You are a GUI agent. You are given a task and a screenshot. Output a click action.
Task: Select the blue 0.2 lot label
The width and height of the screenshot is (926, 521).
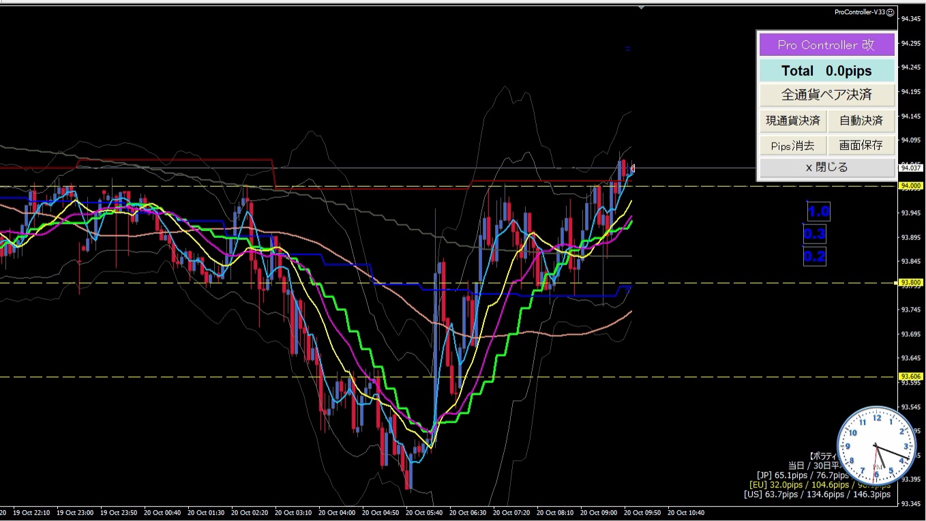[815, 257]
